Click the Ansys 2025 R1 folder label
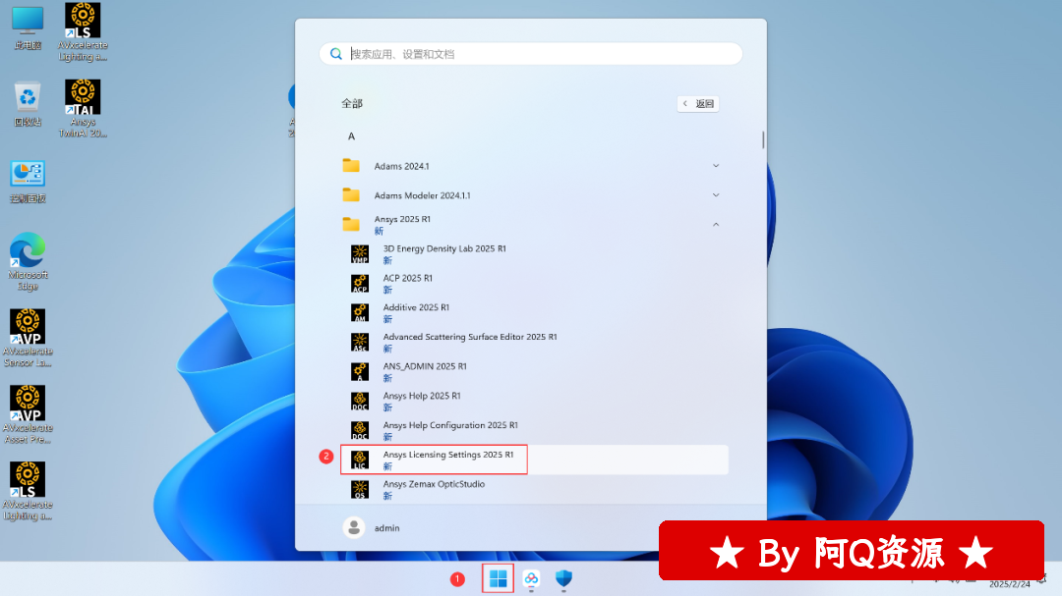This screenshot has width=1062, height=596. 402,219
